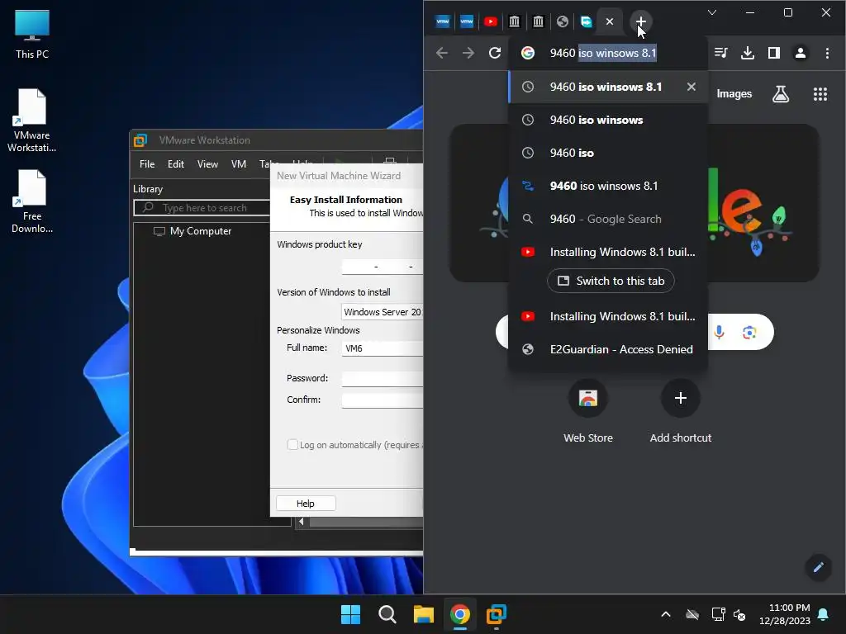Select My Computer in VMware library

[192, 231]
